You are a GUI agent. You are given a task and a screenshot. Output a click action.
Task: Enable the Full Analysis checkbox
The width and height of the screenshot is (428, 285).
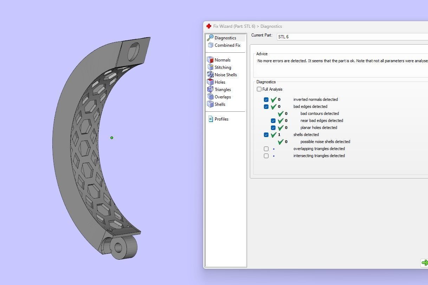pyautogui.click(x=259, y=89)
